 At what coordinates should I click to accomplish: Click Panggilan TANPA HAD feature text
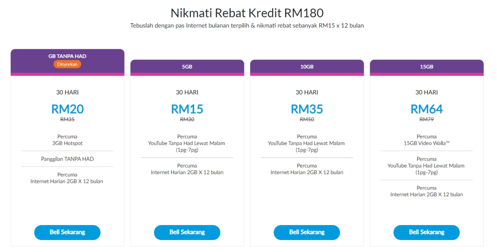[x=68, y=159]
